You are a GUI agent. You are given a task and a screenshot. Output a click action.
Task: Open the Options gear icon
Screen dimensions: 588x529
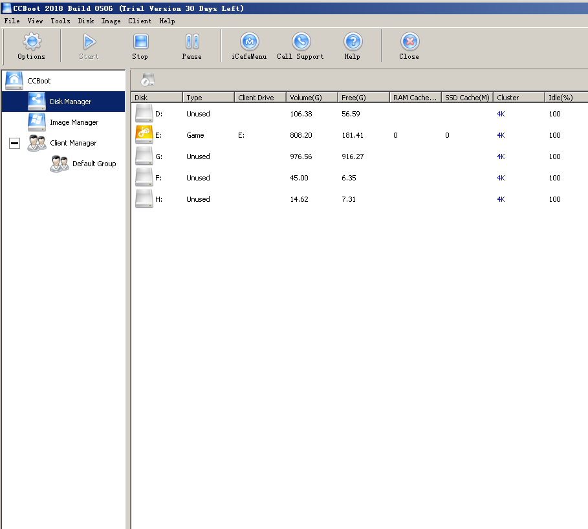[x=32, y=41]
